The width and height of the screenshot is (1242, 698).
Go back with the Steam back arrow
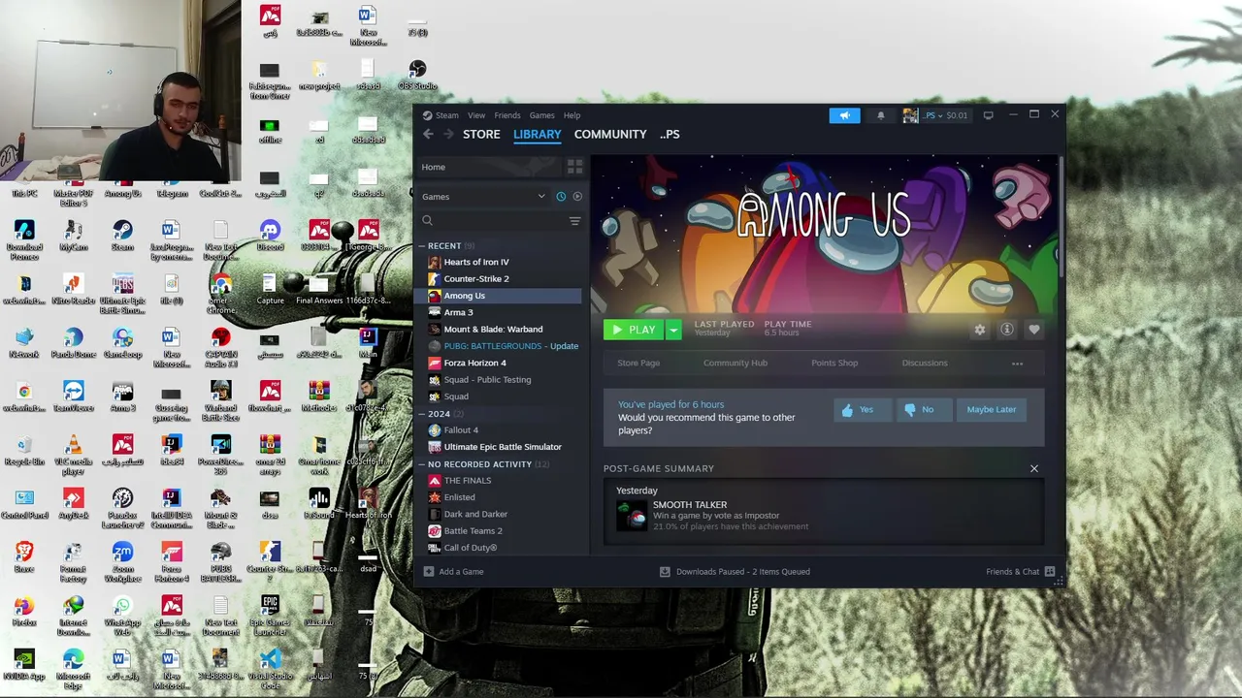click(x=428, y=135)
